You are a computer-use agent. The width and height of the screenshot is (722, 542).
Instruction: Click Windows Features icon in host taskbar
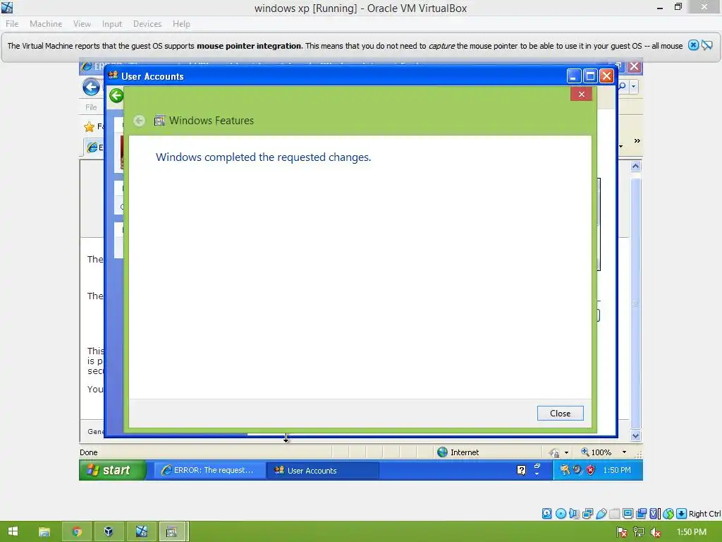172,532
